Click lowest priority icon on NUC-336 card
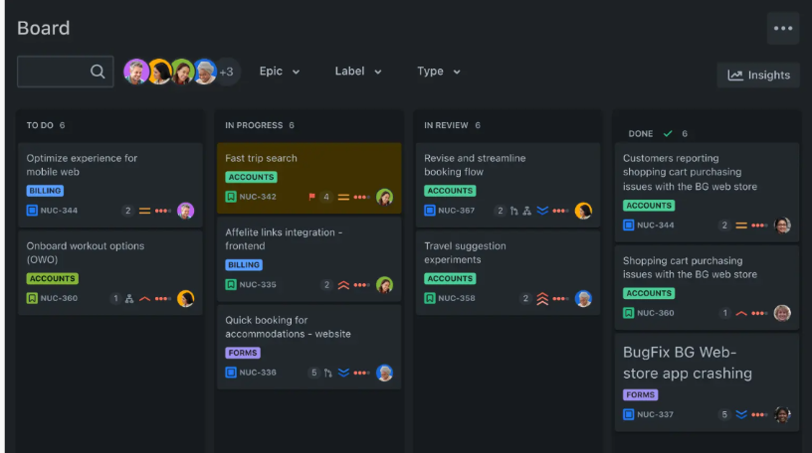 point(344,373)
